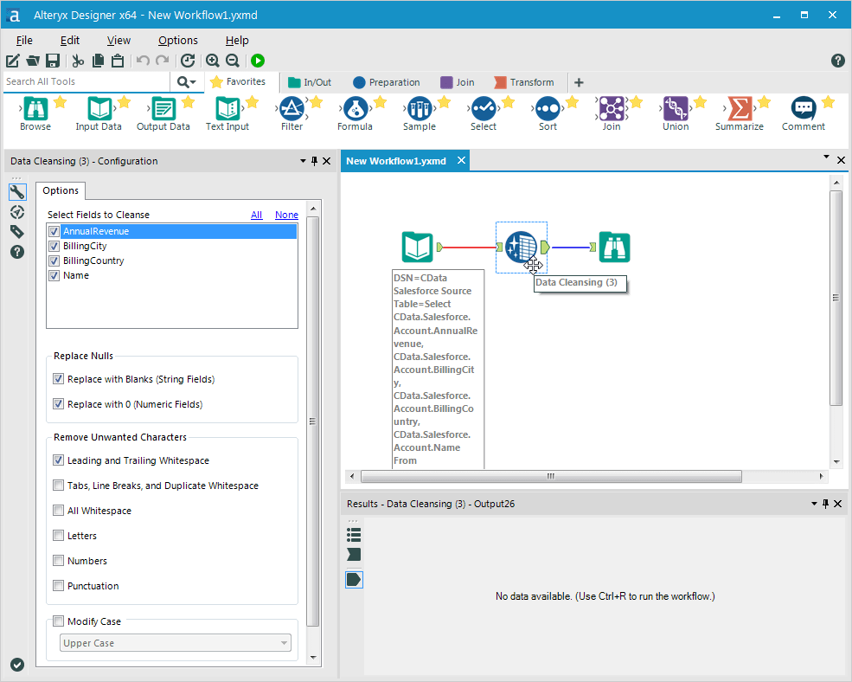
Task: Open the Configuration panel options dropdown arrow
Action: 303,161
